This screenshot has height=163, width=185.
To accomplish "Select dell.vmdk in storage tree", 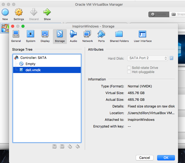I will click(x=47, y=70).
